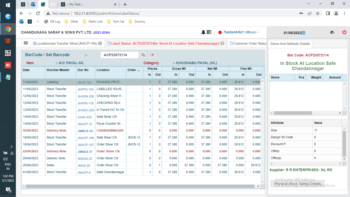Screen dimensions: 350x197
Task: Close the Locationwise Transfer Silver tab
Action: 100,43
